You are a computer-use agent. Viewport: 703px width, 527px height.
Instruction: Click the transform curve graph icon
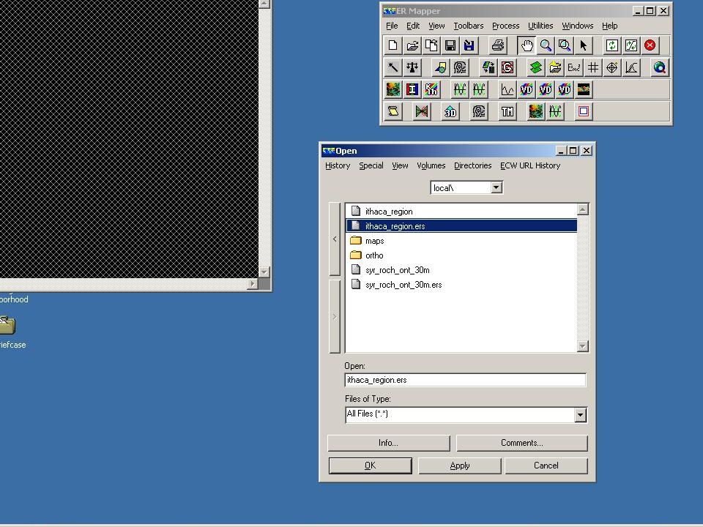click(x=631, y=67)
